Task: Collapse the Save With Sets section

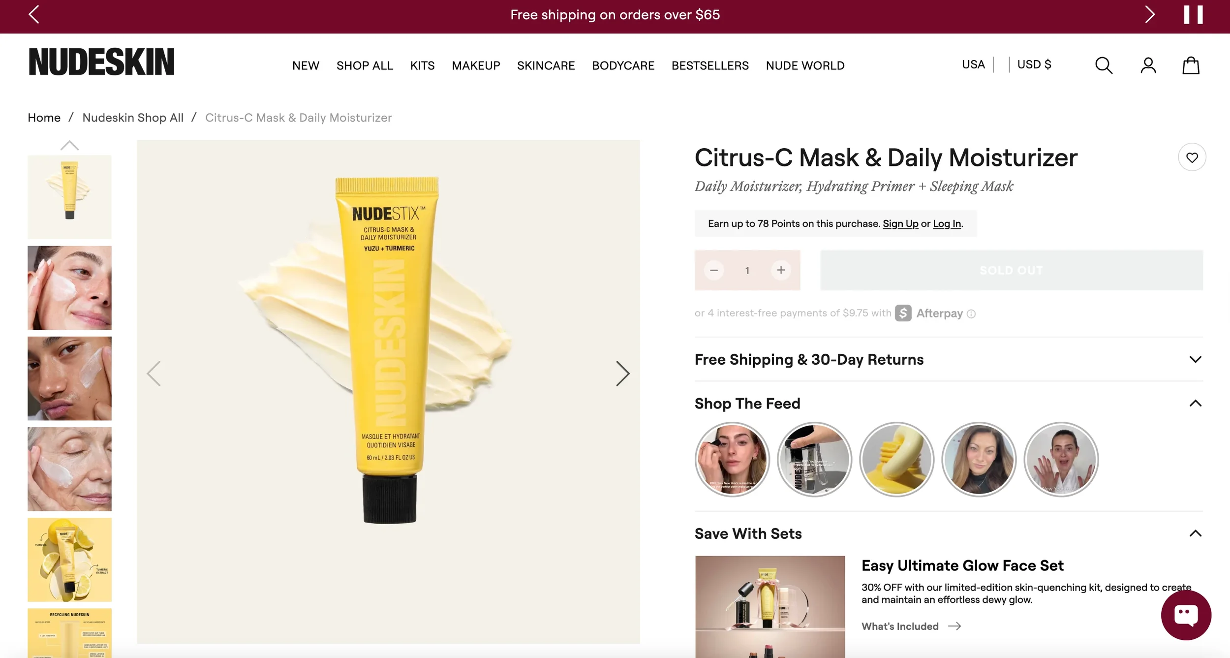Action: pyautogui.click(x=1195, y=533)
